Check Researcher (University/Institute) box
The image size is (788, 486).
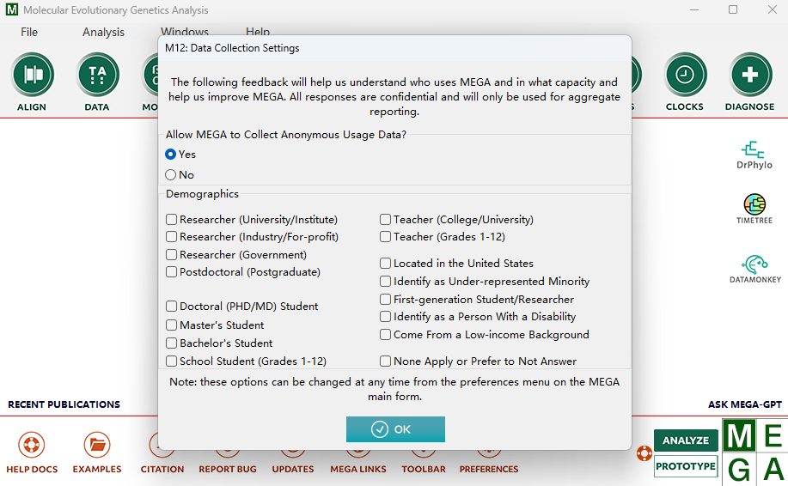(172, 220)
